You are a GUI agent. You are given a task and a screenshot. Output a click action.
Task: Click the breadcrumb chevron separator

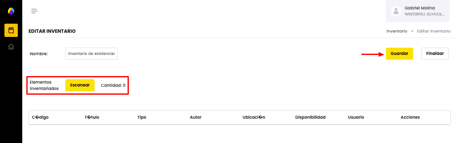pos(412,31)
